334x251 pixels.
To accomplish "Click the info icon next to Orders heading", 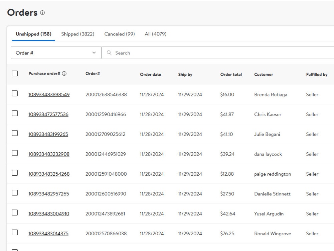I will coord(42,13).
